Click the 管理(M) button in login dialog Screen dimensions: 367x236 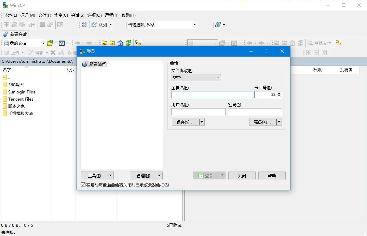(146, 176)
